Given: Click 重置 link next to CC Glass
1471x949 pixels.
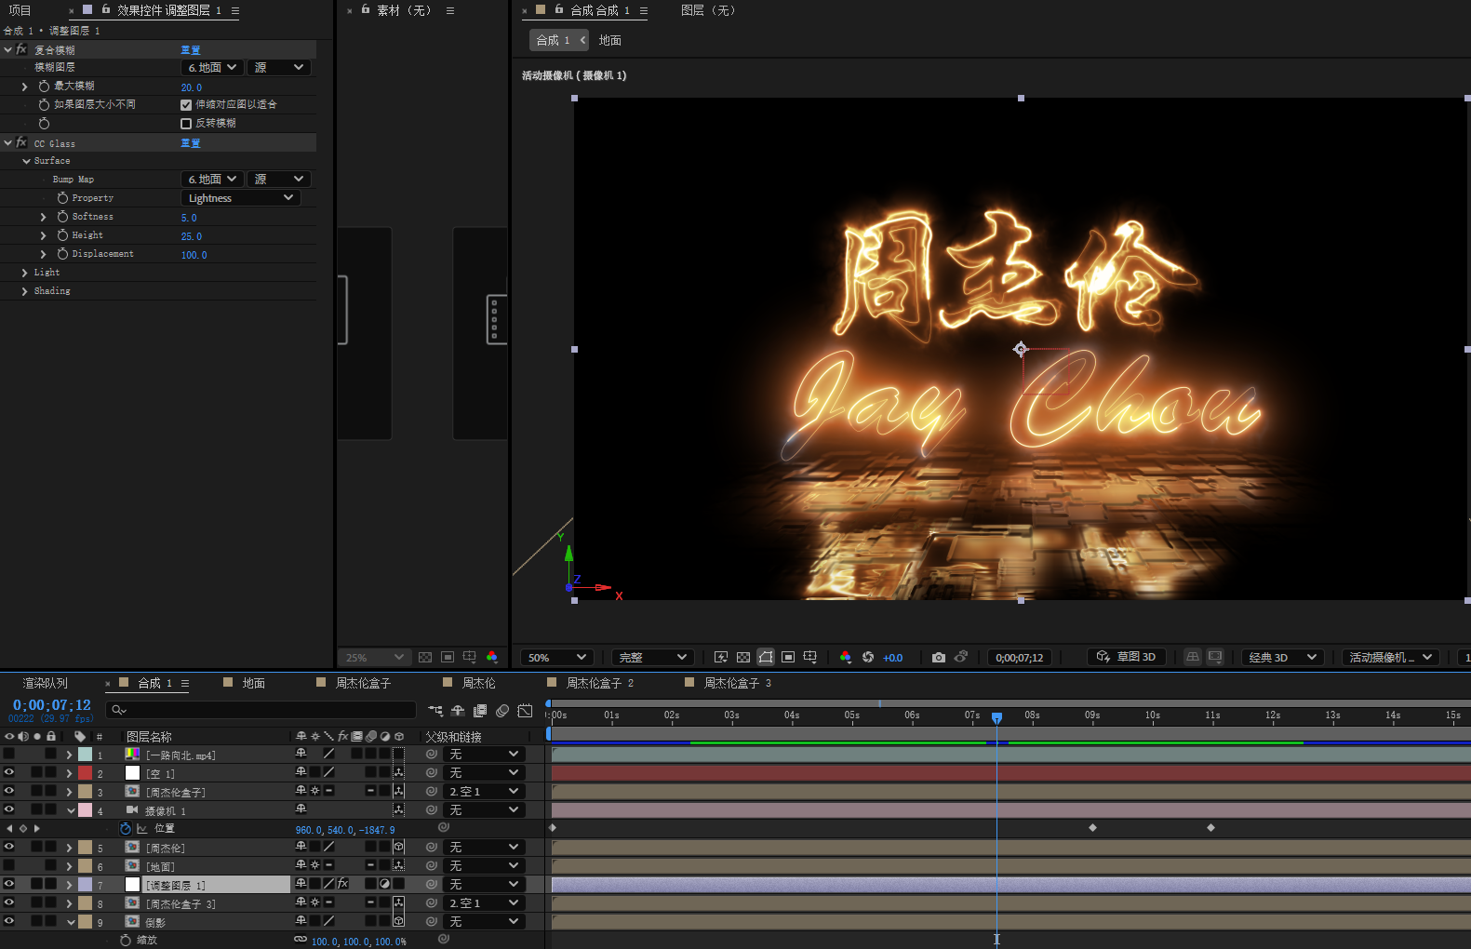Looking at the screenshot, I should pyautogui.click(x=190, y=143).
